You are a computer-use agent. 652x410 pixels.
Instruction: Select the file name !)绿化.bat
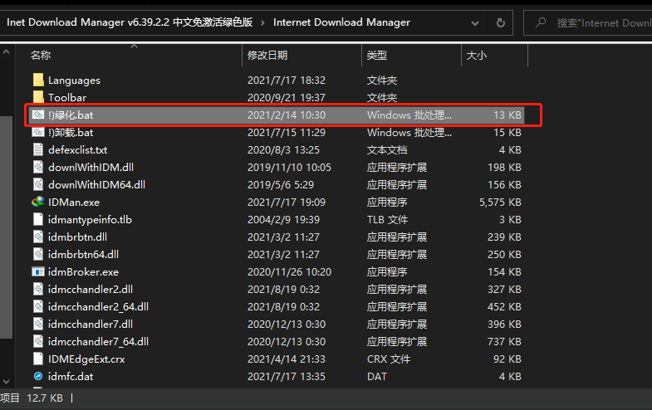71,115
